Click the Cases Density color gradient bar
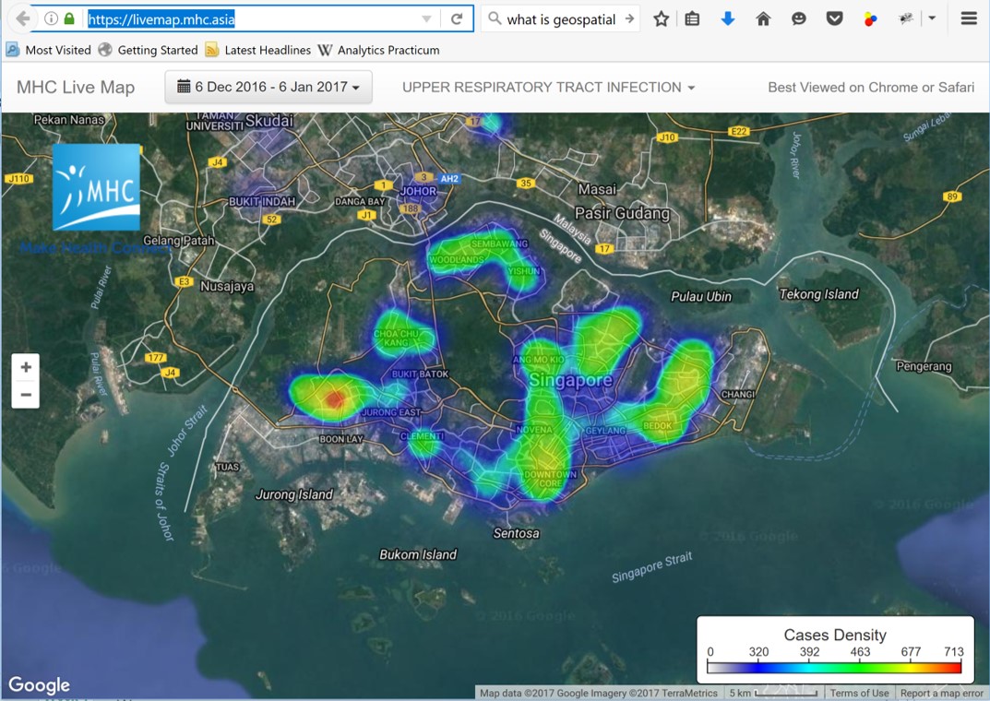This screenshot has height=701, width=990. point(835,666)
